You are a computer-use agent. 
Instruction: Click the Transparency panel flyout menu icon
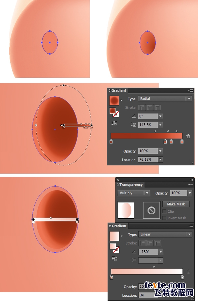tap(190, 185)
